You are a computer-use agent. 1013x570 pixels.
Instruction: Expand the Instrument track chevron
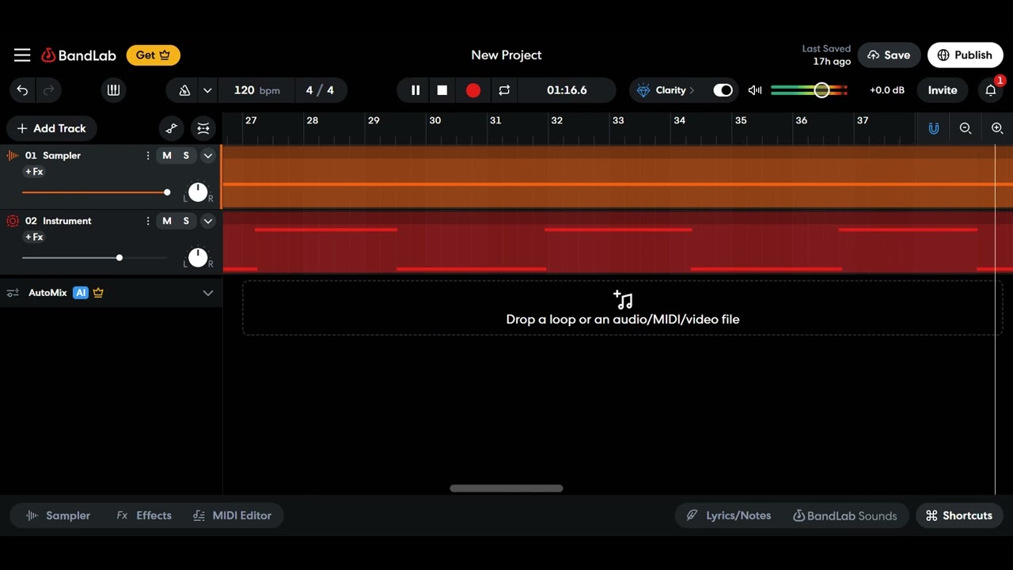[x=208, y=221]
